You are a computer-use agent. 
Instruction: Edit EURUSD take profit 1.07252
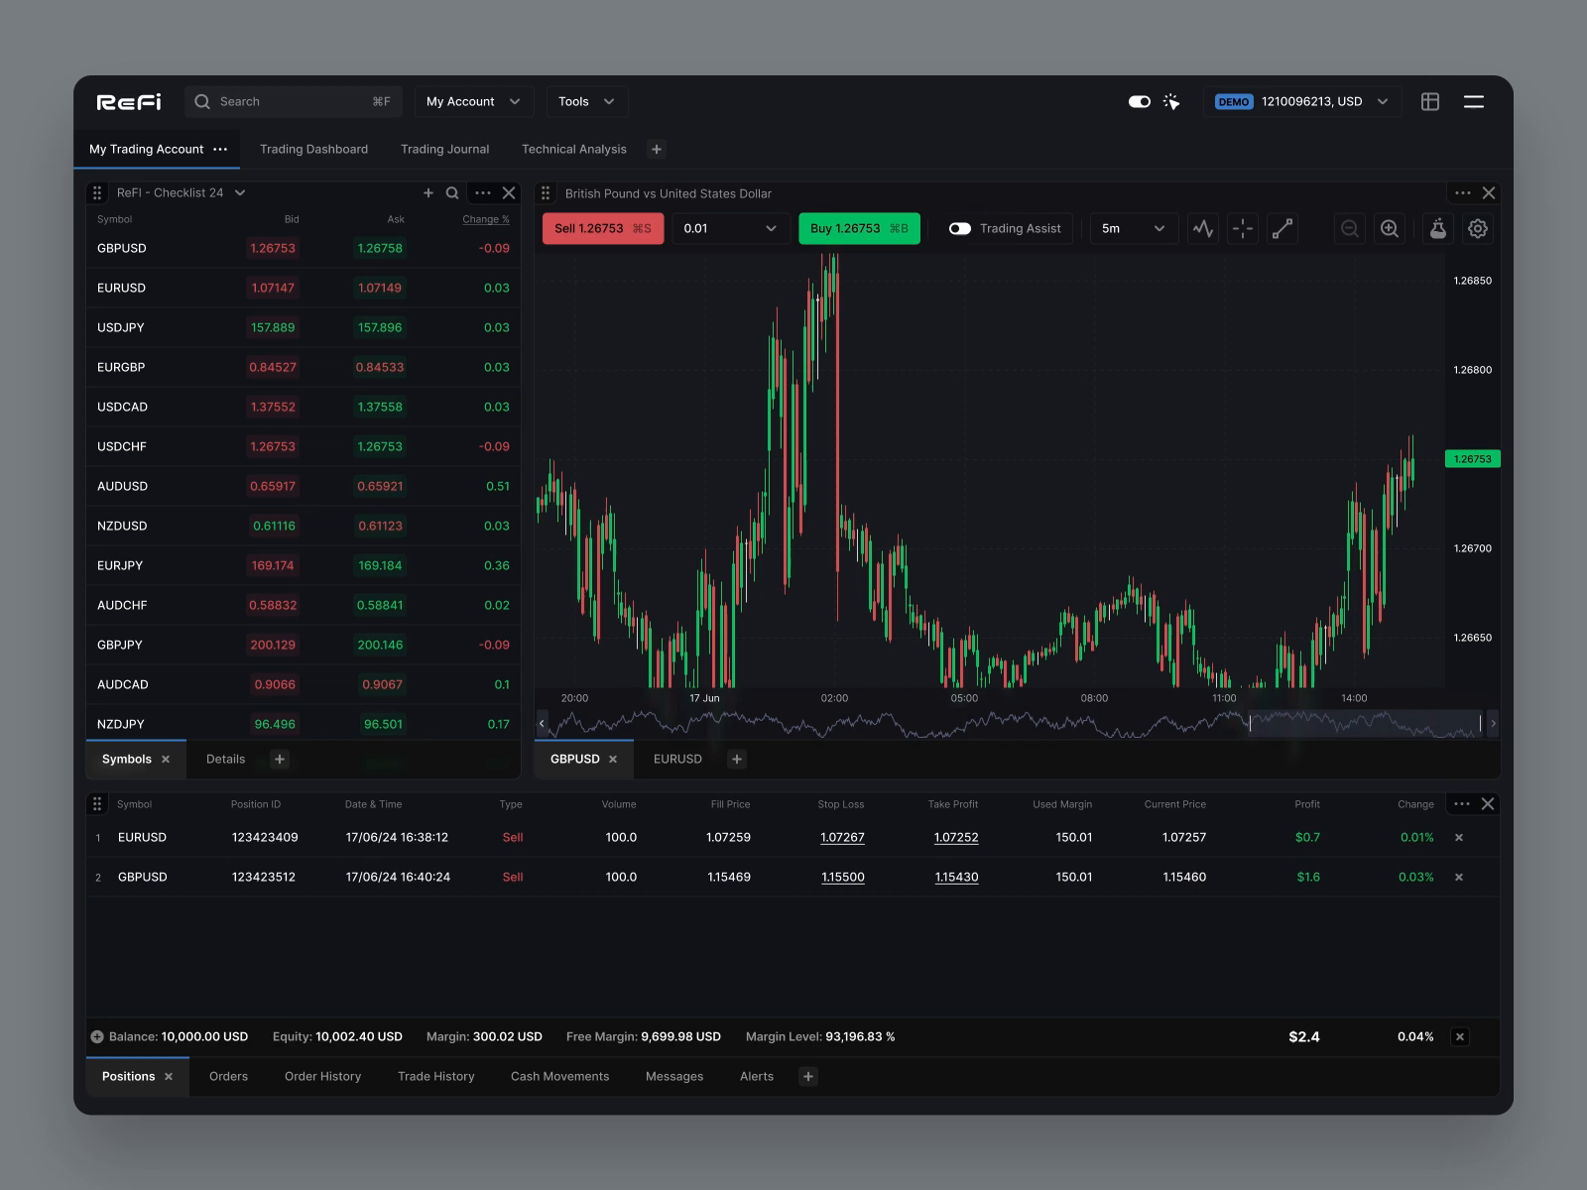point(956,838)
